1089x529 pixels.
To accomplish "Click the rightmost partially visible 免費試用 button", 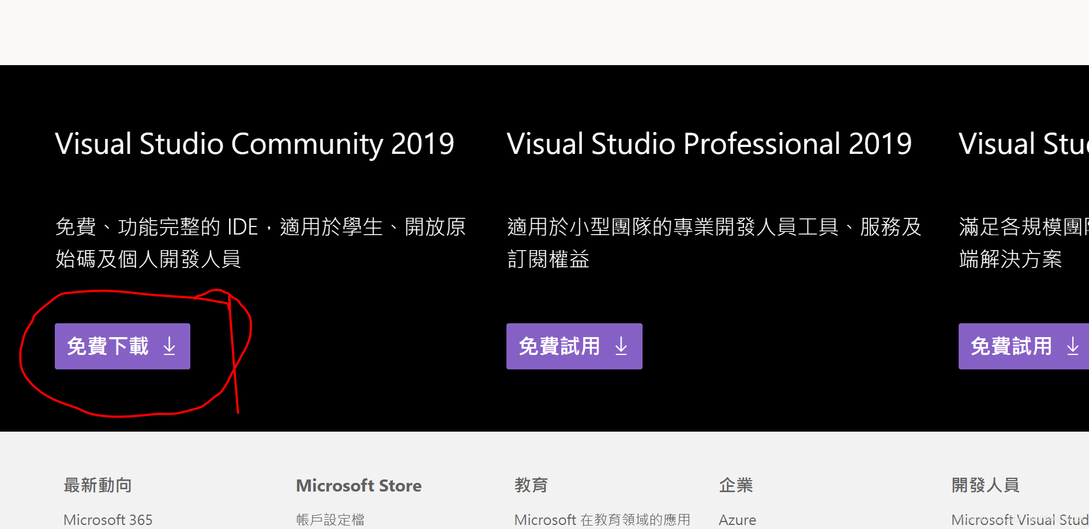I will point(1024,346).
